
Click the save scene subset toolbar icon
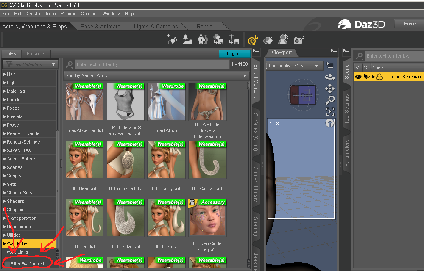pos(218,39)
